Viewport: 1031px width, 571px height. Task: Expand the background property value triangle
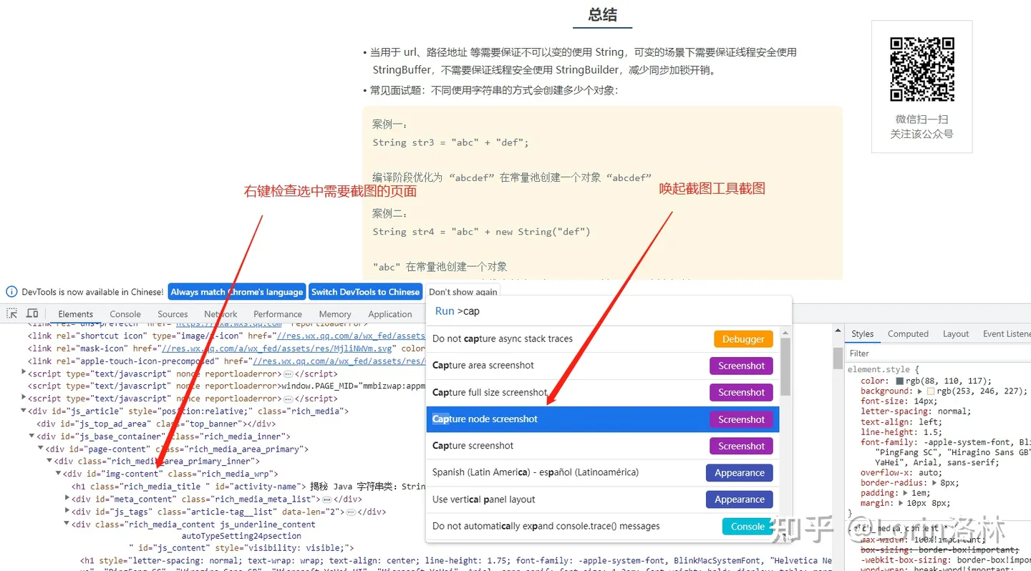920,391
